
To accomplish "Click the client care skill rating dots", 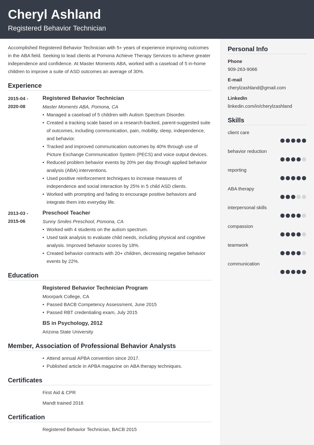I will click(293, 140).
